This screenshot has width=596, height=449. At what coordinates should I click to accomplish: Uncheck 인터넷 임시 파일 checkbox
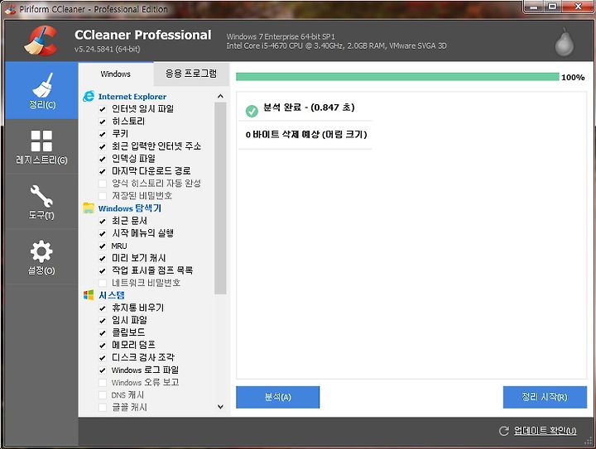pyautogui.click(x=103, y=109)
